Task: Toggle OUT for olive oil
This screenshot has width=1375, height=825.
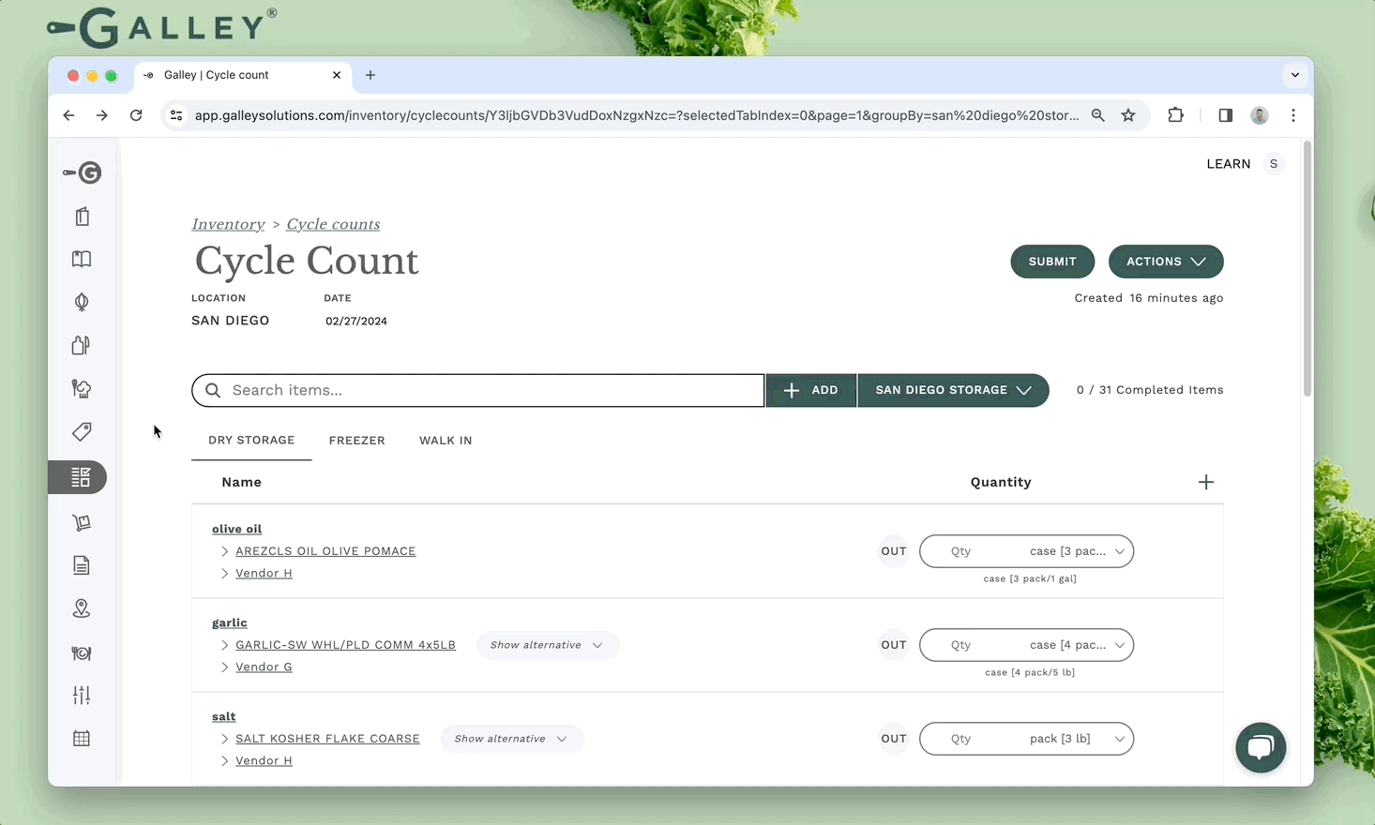Action: click(893, 551)
